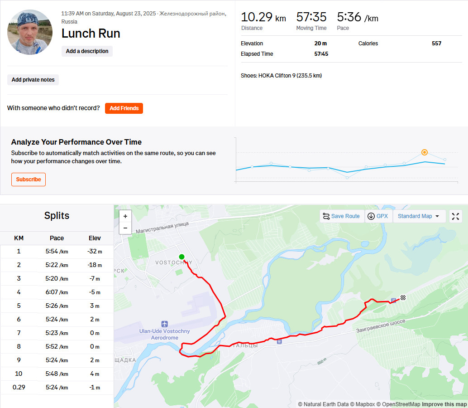Viewport: 468px width, 408px height.
Task: Click the Vostochny Aerodrome airport icon
Action: click(164, 324)
